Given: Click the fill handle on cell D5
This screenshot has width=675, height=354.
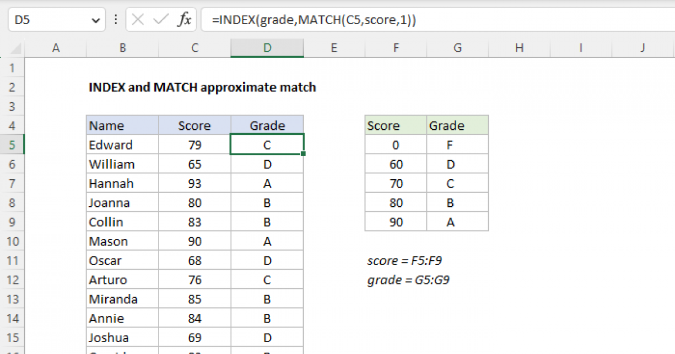Looking at the screenshot, I should pyautogui.click(x=304, y=153).
